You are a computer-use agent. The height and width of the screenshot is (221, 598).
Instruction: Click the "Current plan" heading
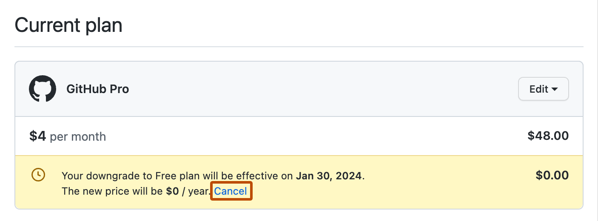pyautogui.click(x=68, y=25)
